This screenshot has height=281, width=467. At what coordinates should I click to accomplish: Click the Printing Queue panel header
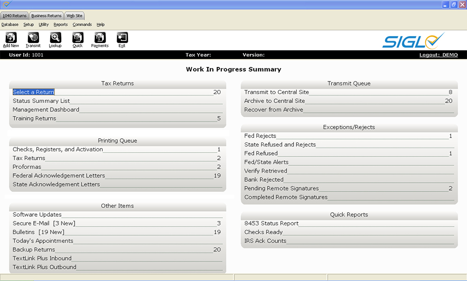coord(117,140)
